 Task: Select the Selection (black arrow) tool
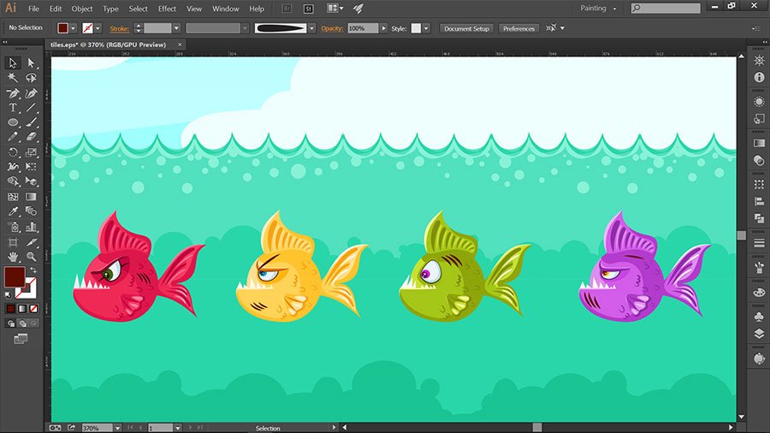(13, 62)
